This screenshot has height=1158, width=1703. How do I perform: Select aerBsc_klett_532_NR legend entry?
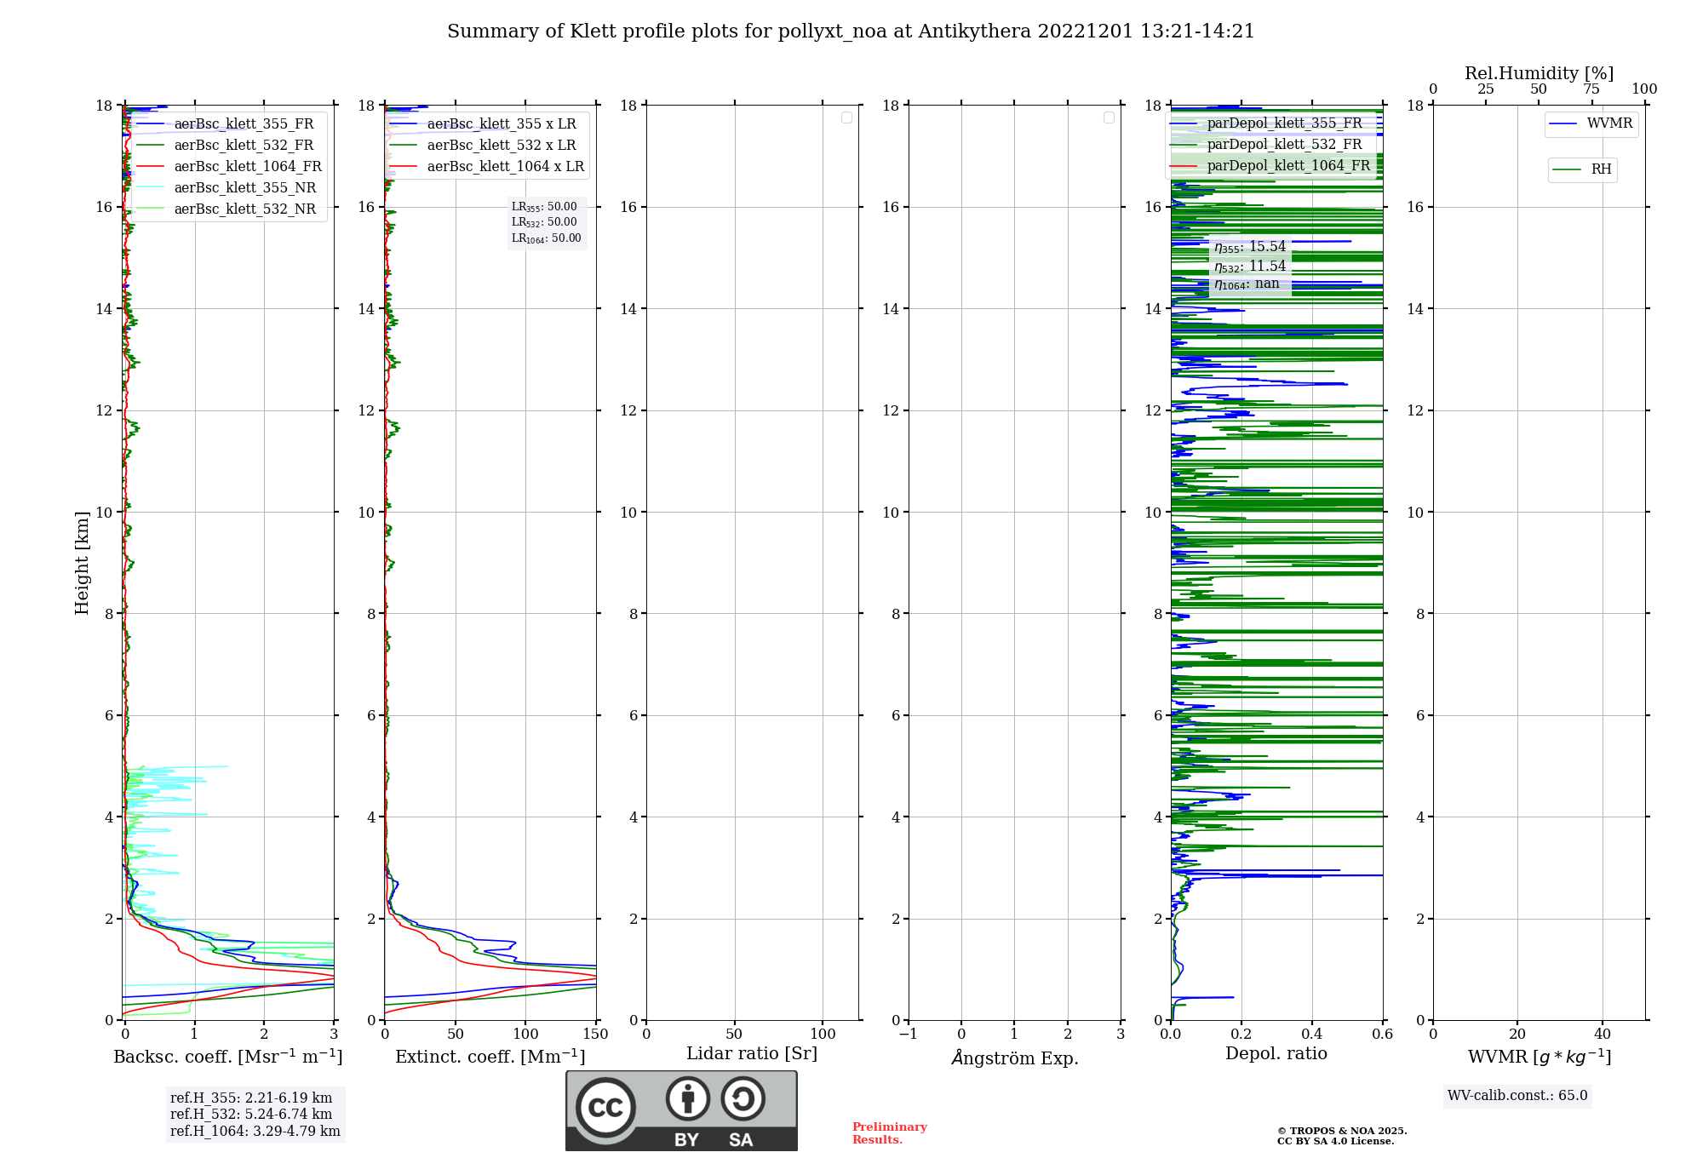click(x=226, y=209)
